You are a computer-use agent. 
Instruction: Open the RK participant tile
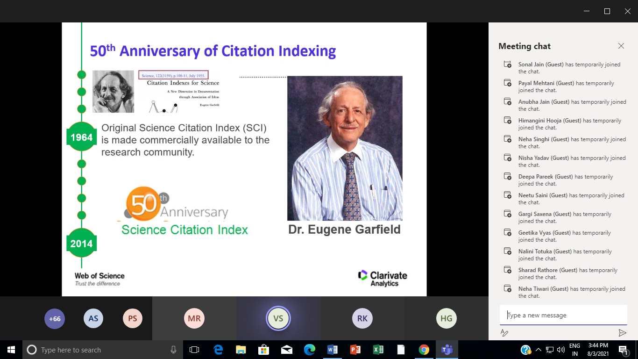click(362, 319)
